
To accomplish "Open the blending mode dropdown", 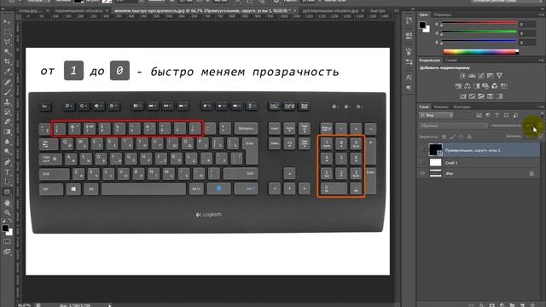I will point(454,125).
